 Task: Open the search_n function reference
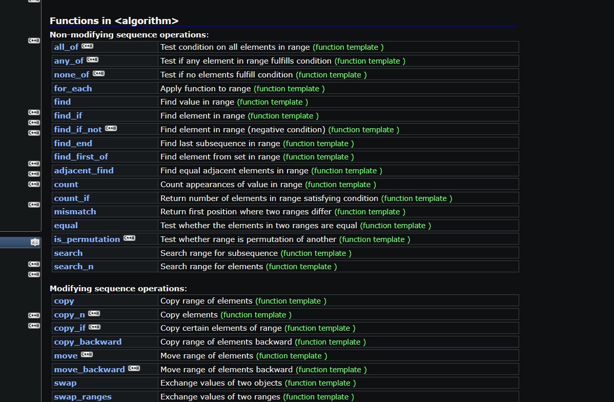74,267
